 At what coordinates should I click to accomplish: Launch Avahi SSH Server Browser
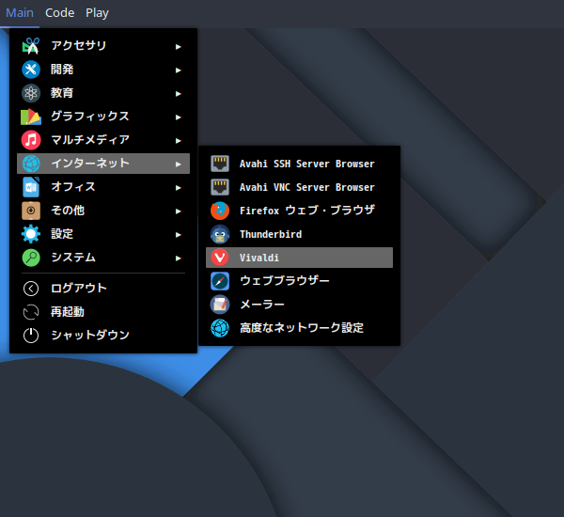pos(299,164)
